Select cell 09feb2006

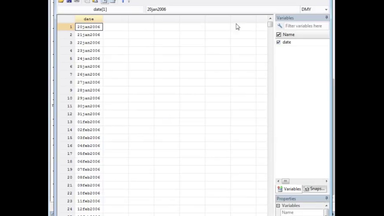coord(89,185)
